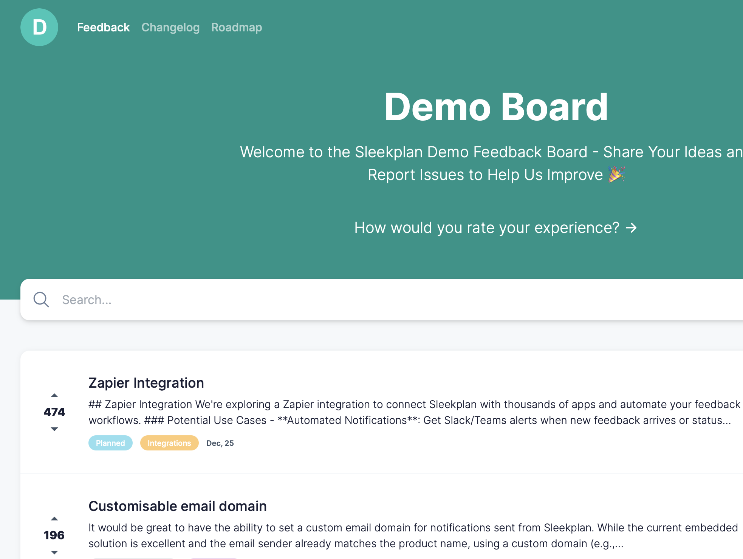This screenshot has width=743, height=559.
Task: Open the Roadmap tab
Action: coord(237,27)
